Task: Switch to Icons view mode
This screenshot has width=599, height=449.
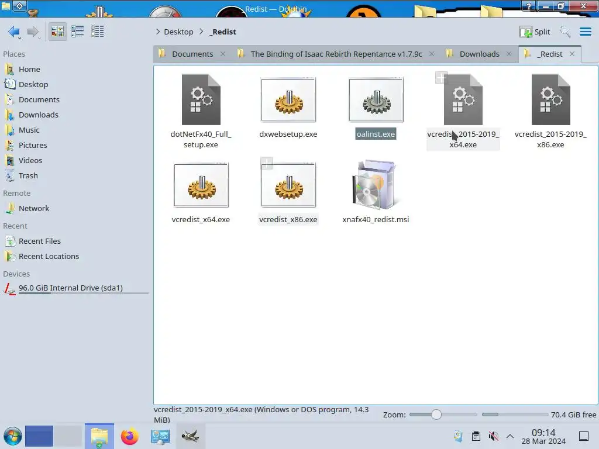Action: pos(58,32)
